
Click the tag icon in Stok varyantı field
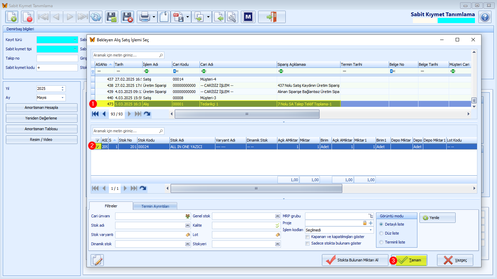click(x=187, y=235)
